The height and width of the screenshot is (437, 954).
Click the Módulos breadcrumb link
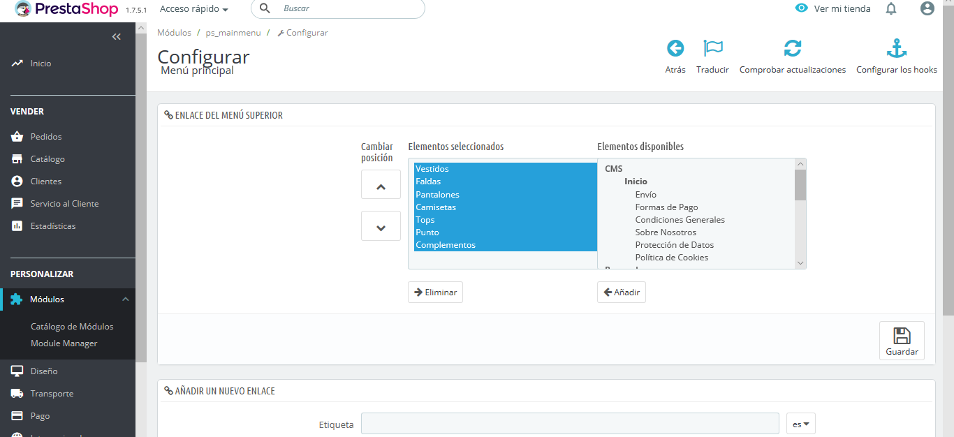point(174,33)
